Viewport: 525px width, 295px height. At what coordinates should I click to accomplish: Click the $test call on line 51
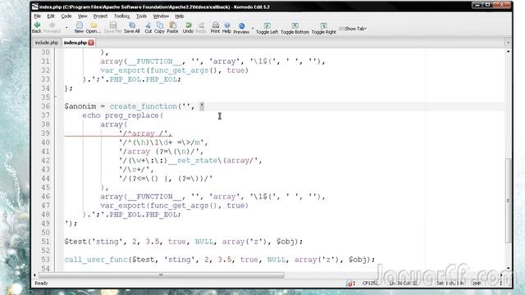point(75,242)
